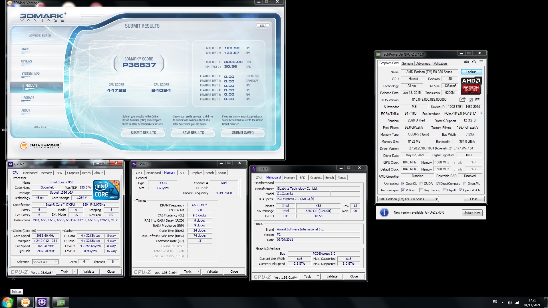Click the Gigabyte Technology manufacturer field
This screenshot has width=548, height=308.
(x=318, y=189)
